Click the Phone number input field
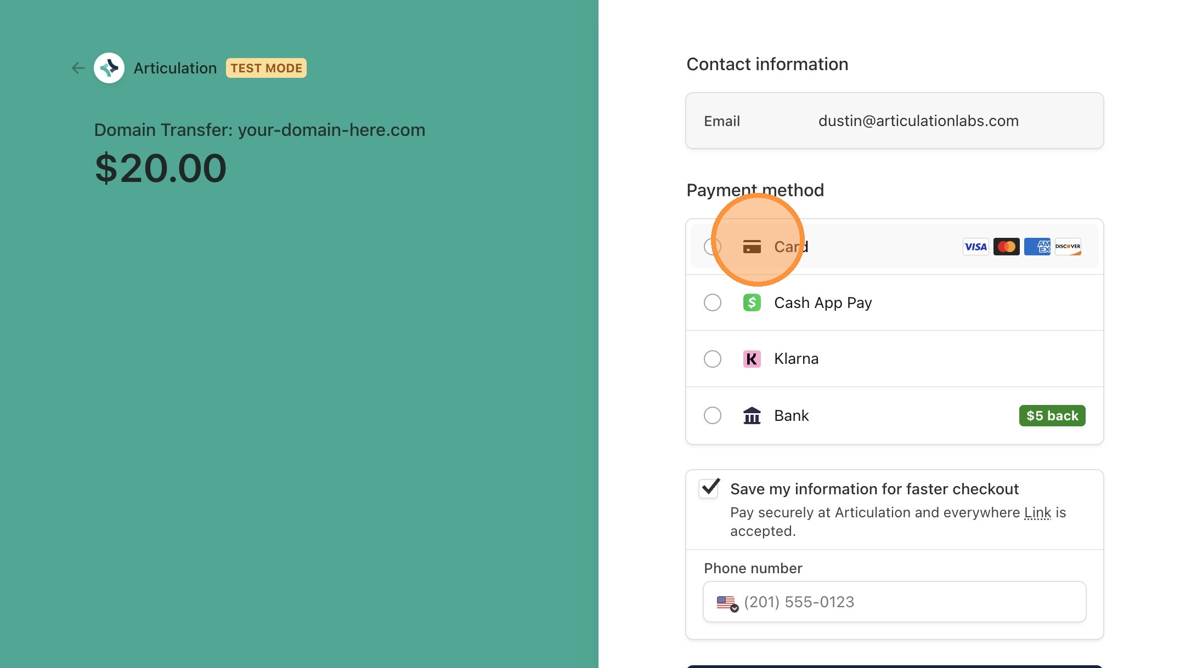Screen dimensions: 1197x668 (x=911, y=602)
